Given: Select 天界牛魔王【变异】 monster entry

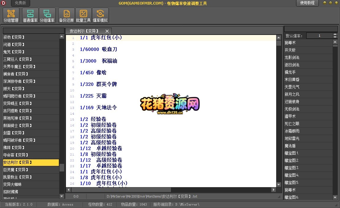Looking at the screenshot, I should (31, 67).
